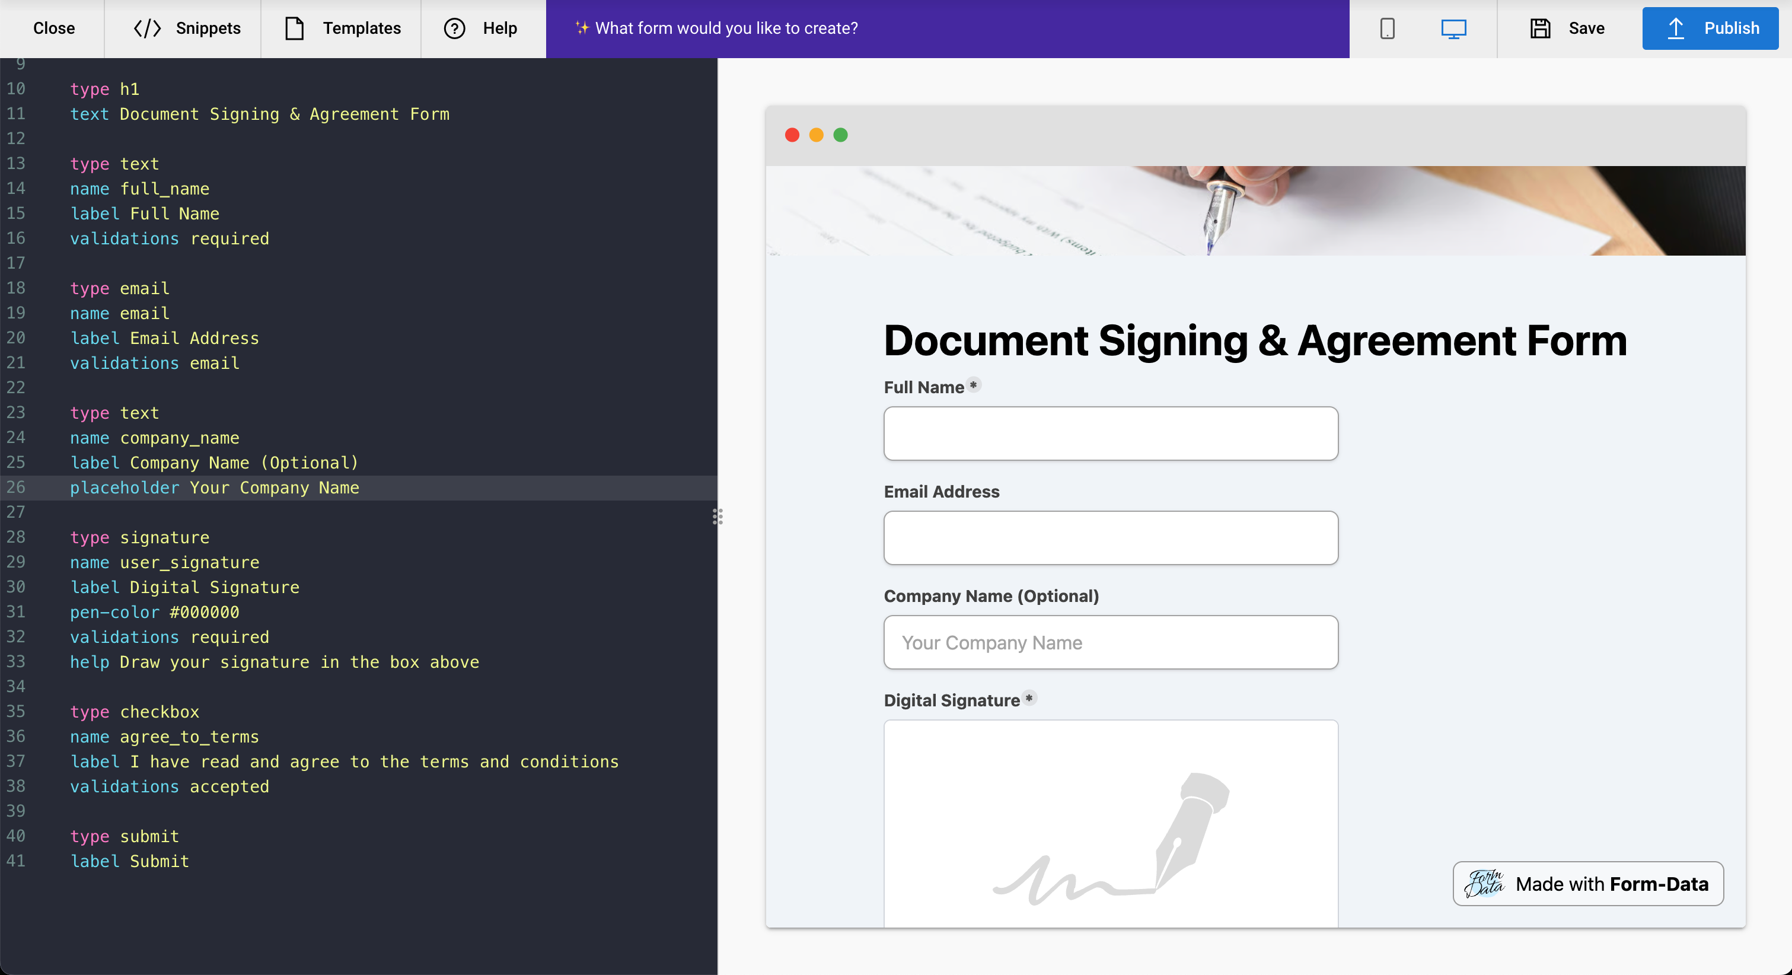Switch to mobile preview with phone icon
The image size is (1792, 975).
coord(1387,28)
